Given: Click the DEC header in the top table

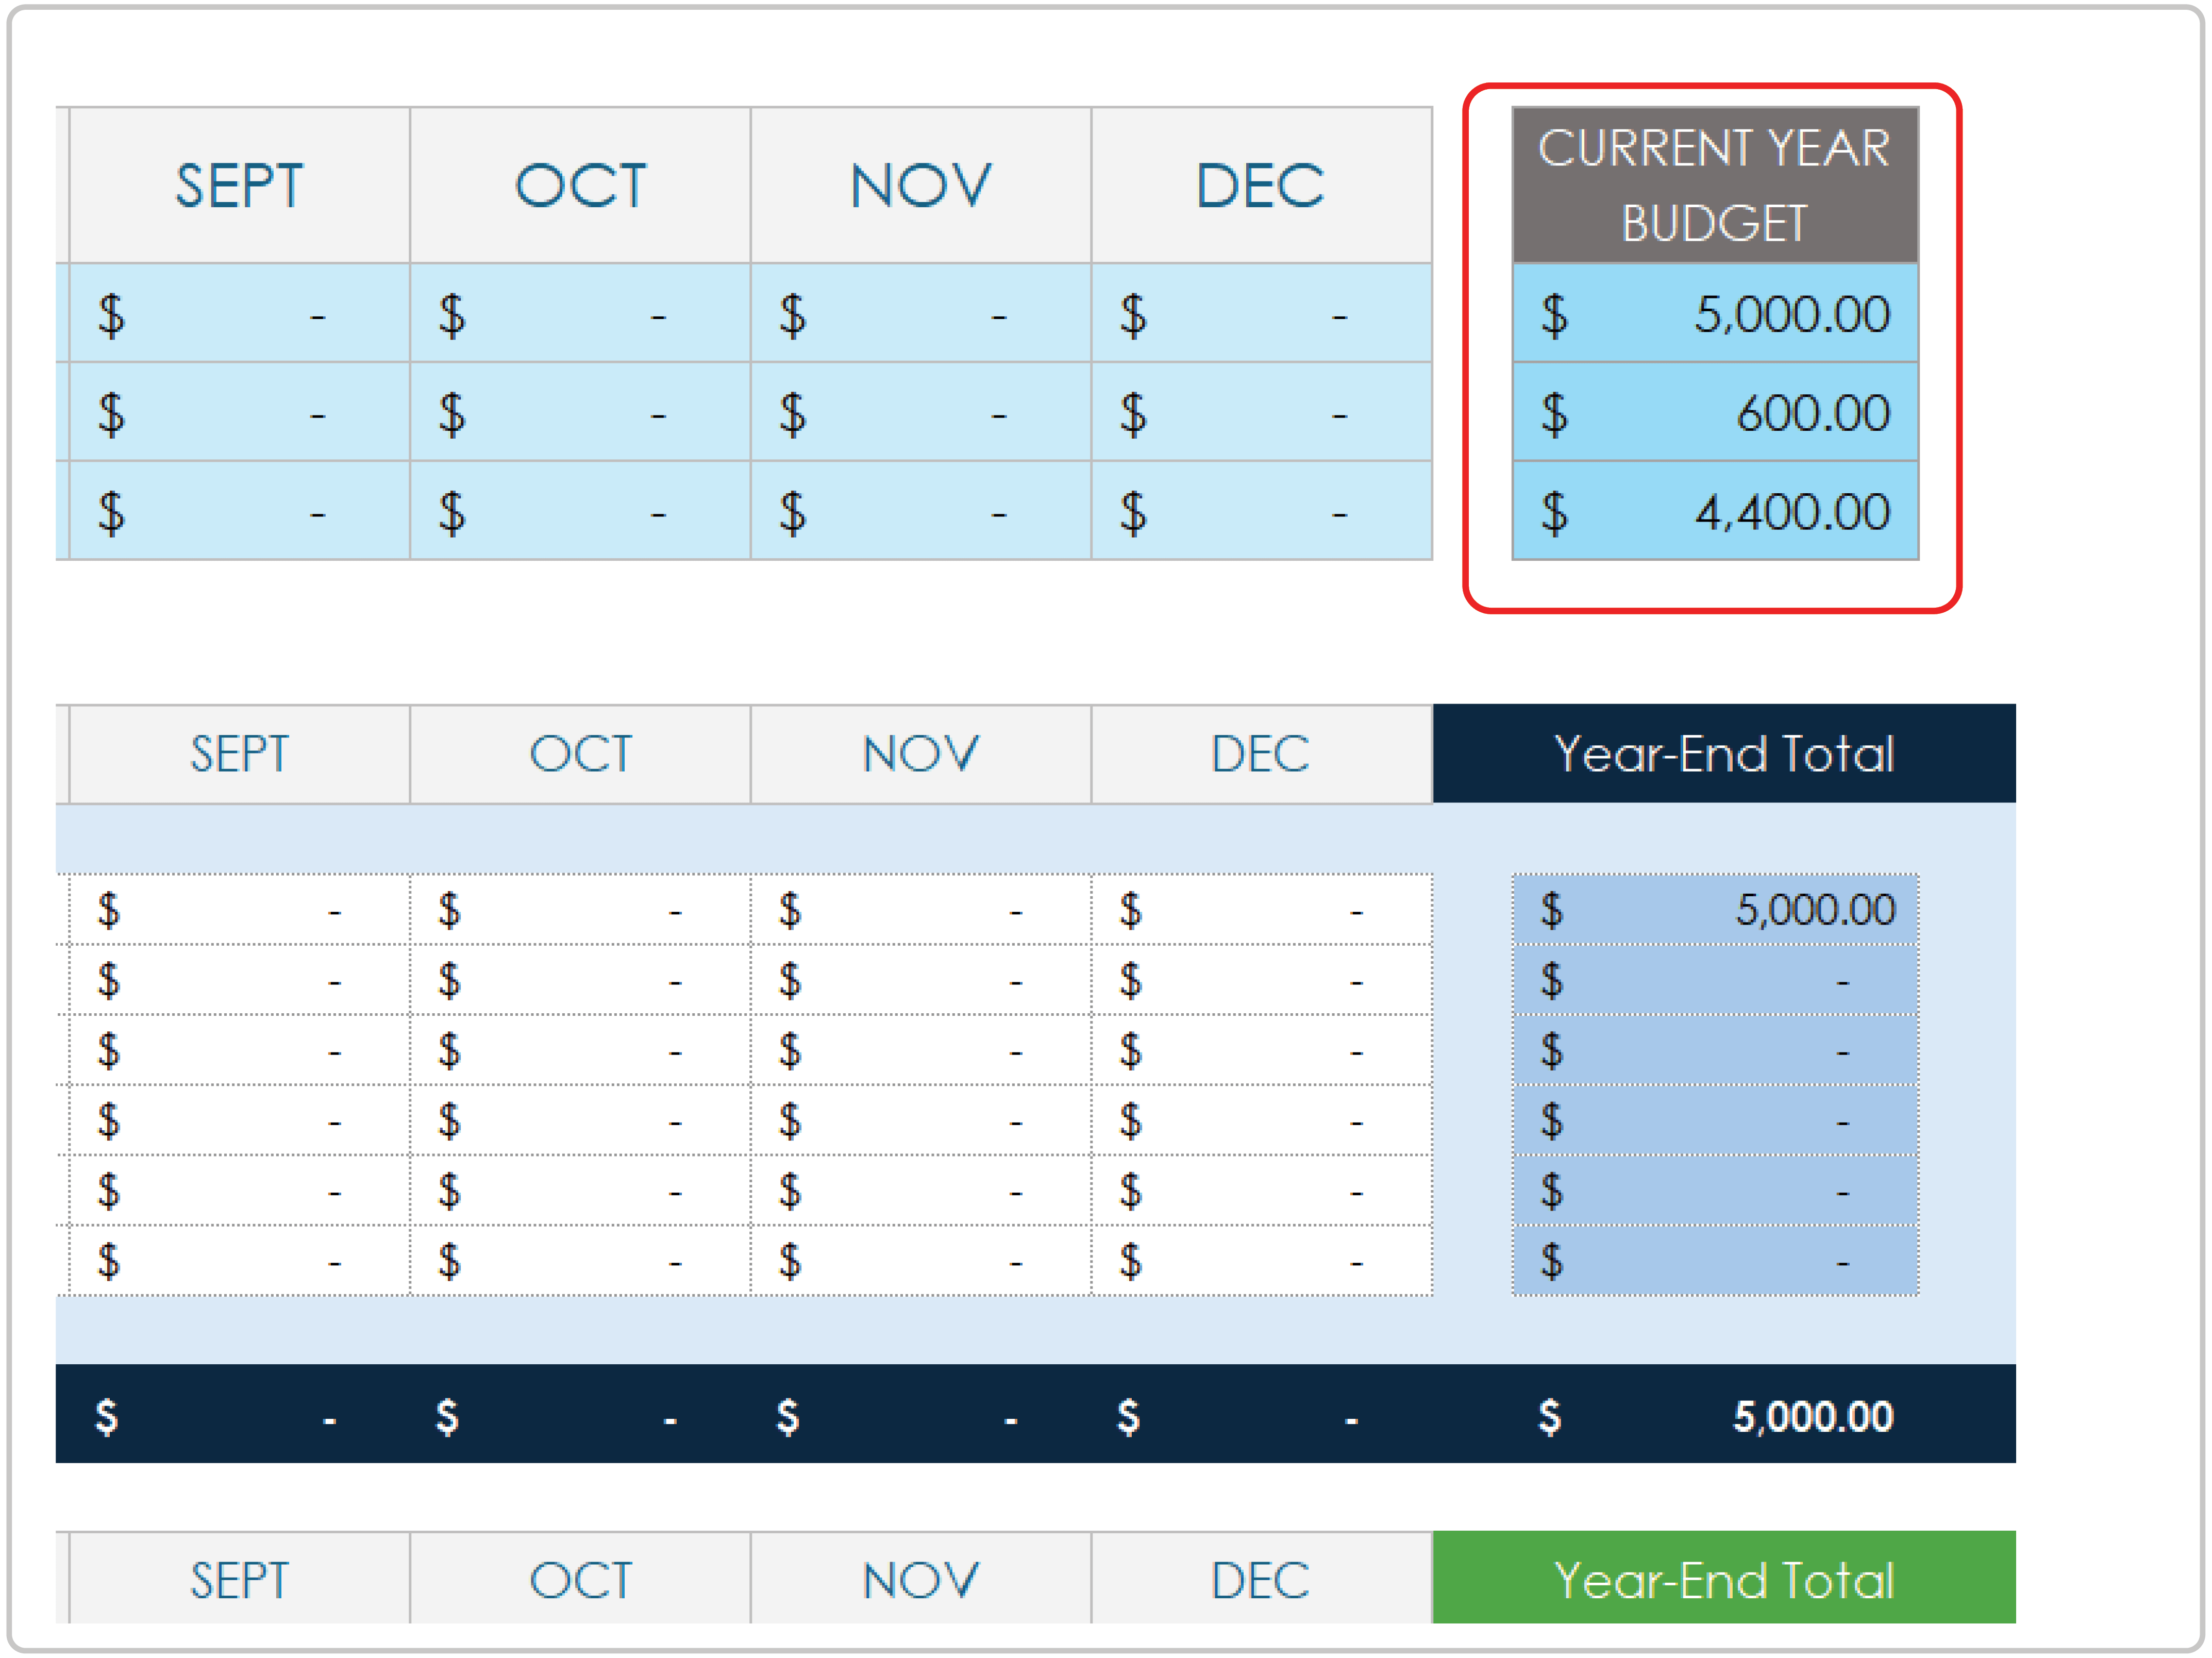Looking at the screenshot, I should click(1260, 185).
